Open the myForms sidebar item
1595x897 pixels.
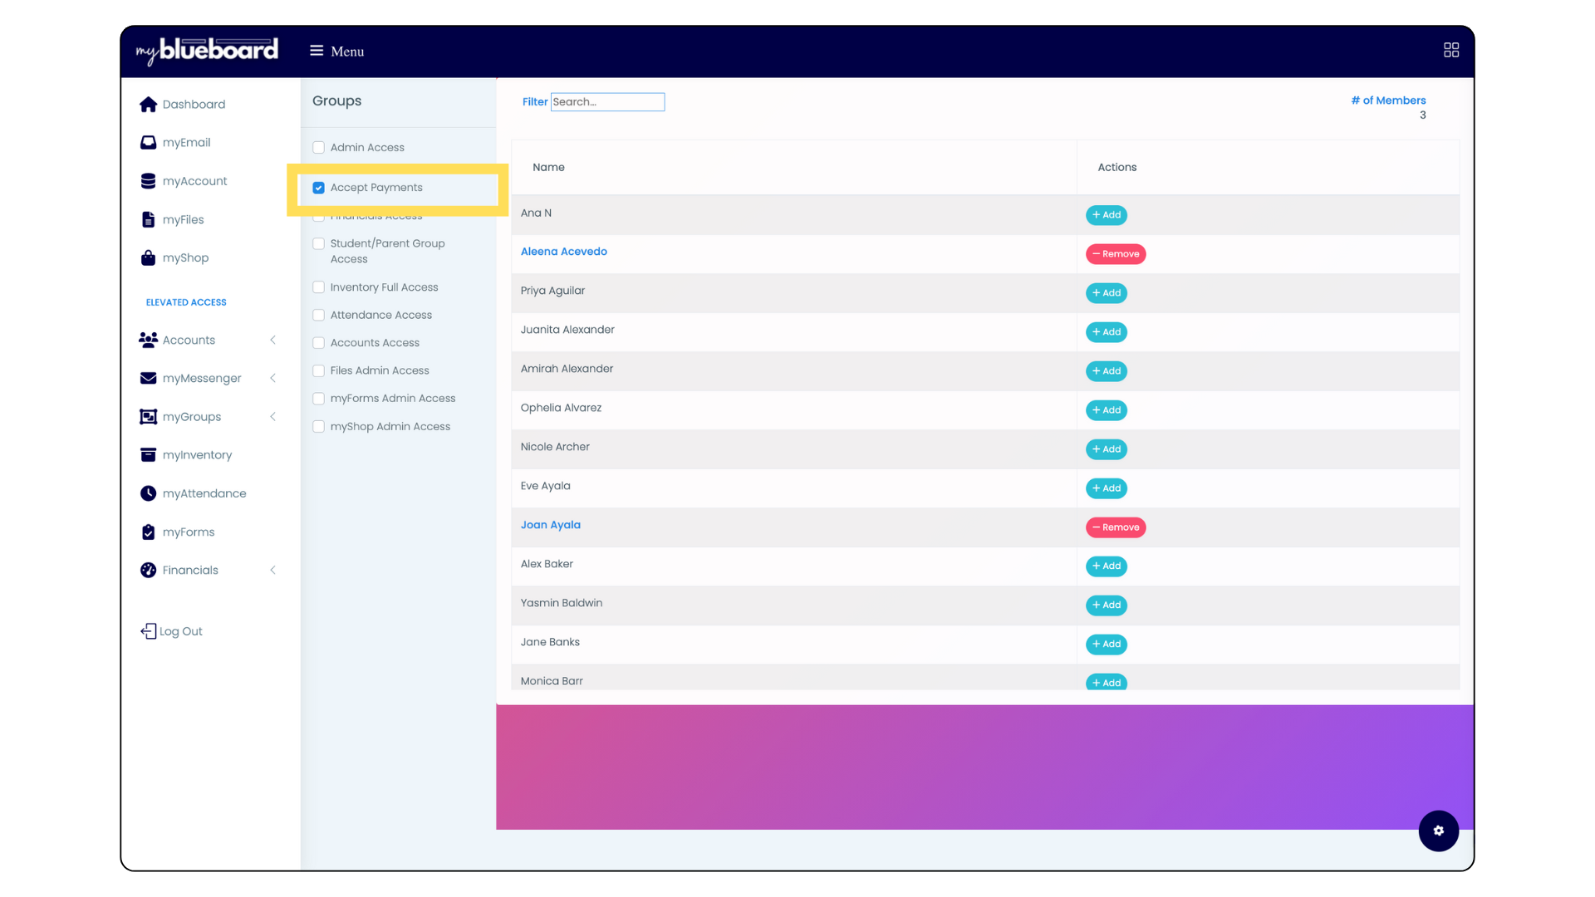coord(189,532)
